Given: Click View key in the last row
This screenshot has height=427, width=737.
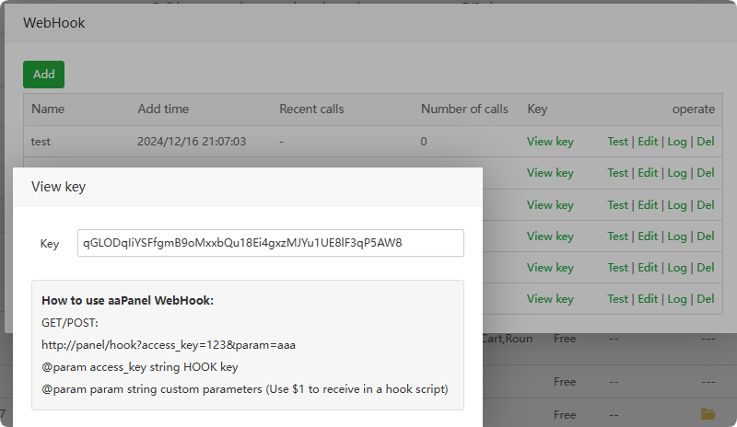Looking at the screenshot, I should click(x=550, y=299).
